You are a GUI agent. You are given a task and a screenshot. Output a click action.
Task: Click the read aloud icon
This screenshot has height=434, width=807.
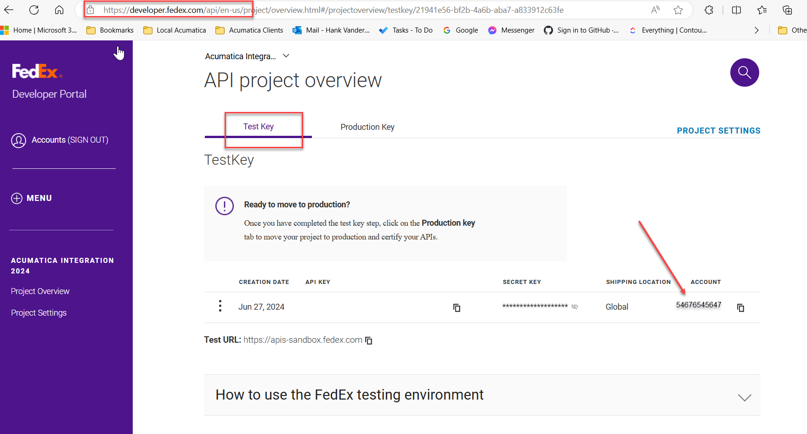tap(655, 10)
